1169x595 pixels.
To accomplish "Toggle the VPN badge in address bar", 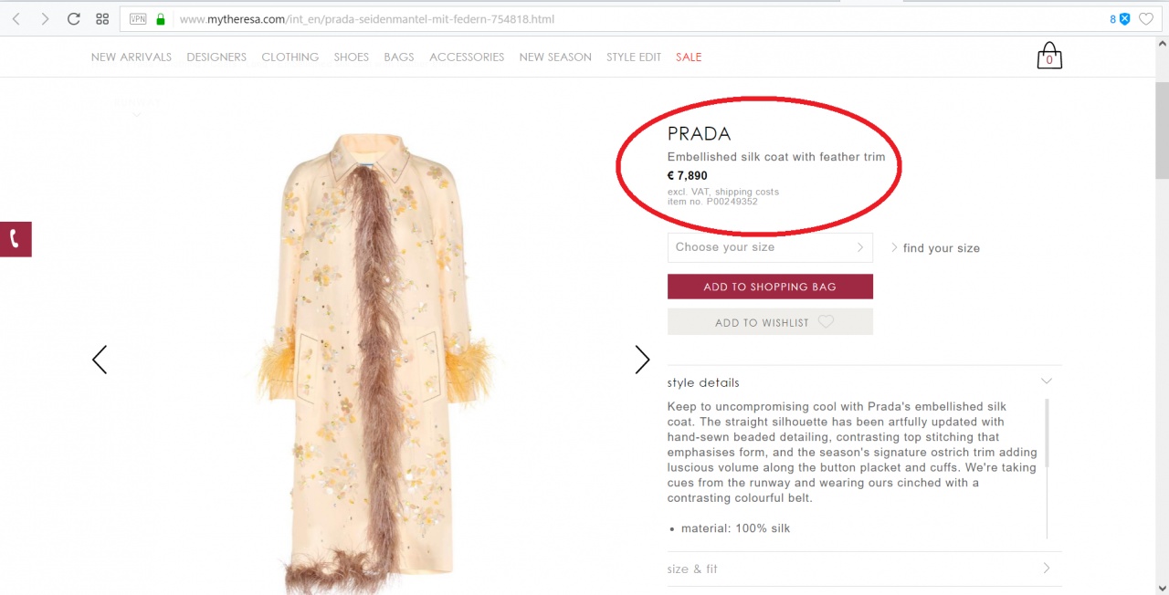I will click(x=138, y=19).
